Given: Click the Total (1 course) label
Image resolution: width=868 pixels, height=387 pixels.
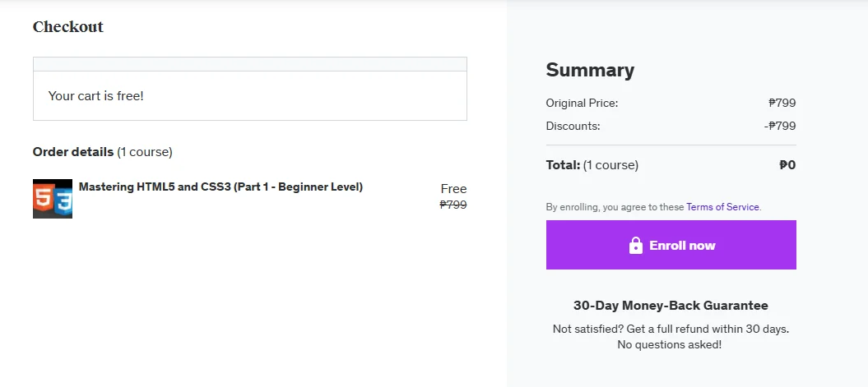Looking at the screenshot, I should click(x=592, y=165).
